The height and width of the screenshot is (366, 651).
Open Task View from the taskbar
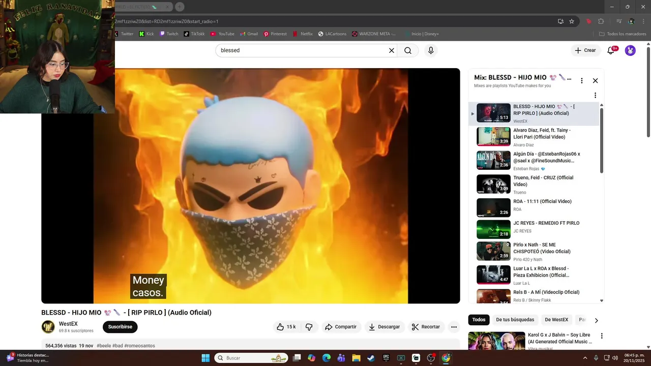coord(297,358)
